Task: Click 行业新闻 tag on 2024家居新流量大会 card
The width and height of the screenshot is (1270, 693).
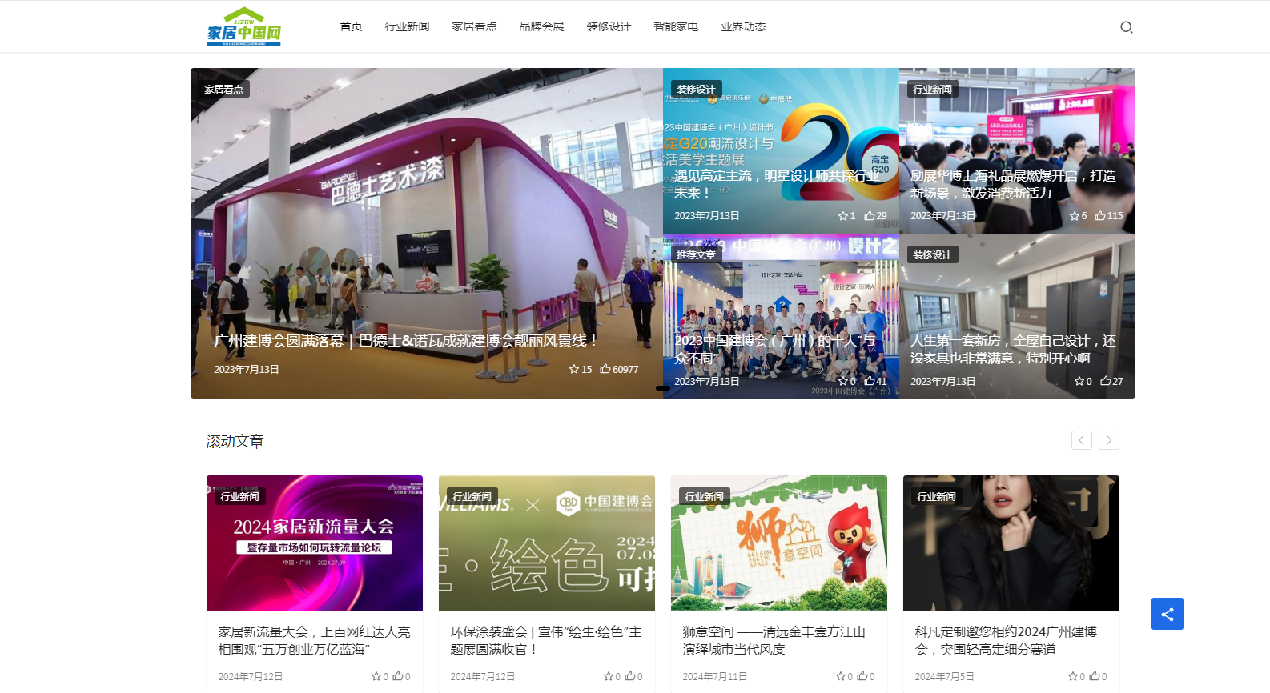Action: click(x=239, y=496)
